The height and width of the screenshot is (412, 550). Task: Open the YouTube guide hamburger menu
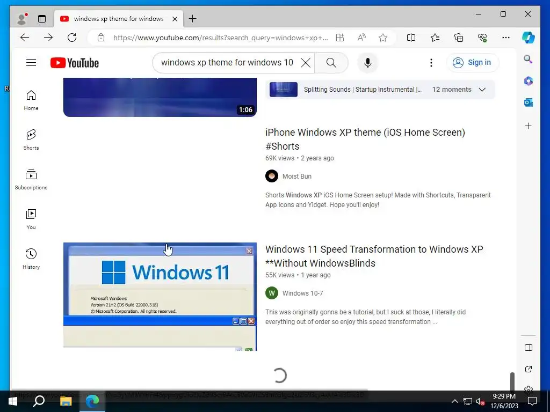pos(31,63)
